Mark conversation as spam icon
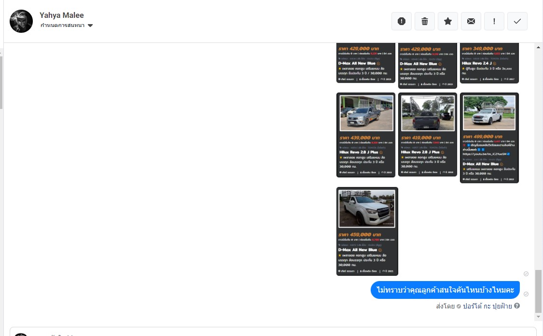This screenshot has width=543, height=336. pos(402,21)
